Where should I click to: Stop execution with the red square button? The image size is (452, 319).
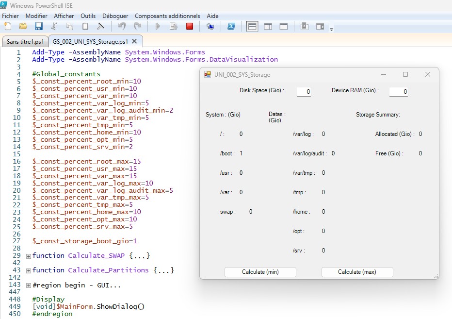click(x=190, y=26)
